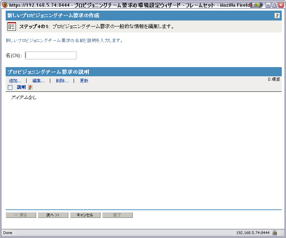Focus the 名(CN) text input field

51,55
